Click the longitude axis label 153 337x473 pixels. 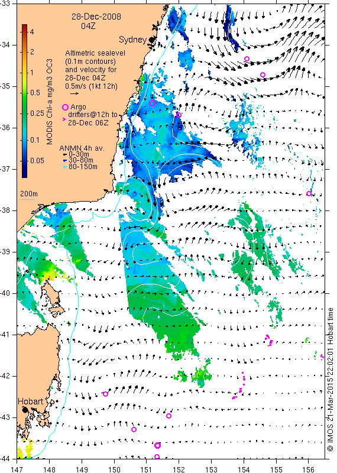[211, 469]
